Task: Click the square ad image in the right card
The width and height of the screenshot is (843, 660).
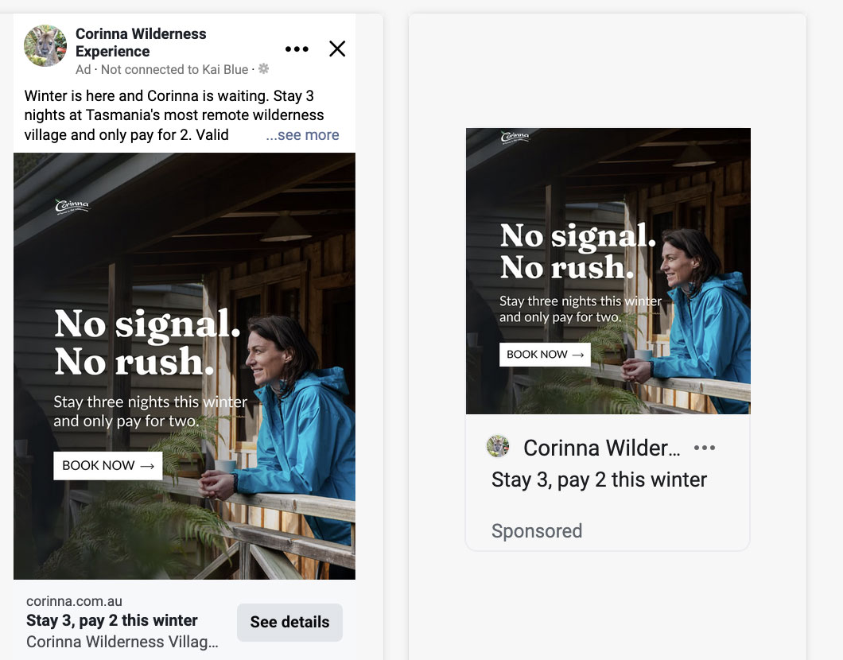Action: 608,271
